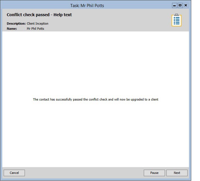
Task: Minimize the Task window
Action: pyautogui.click(x=175, y=5)
